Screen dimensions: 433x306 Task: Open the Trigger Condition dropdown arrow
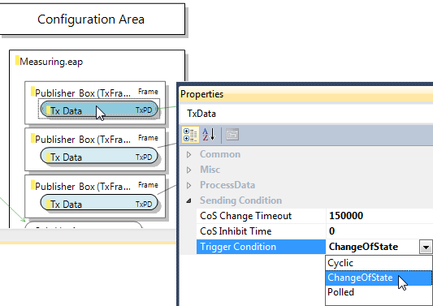click(x=426, y=247)
